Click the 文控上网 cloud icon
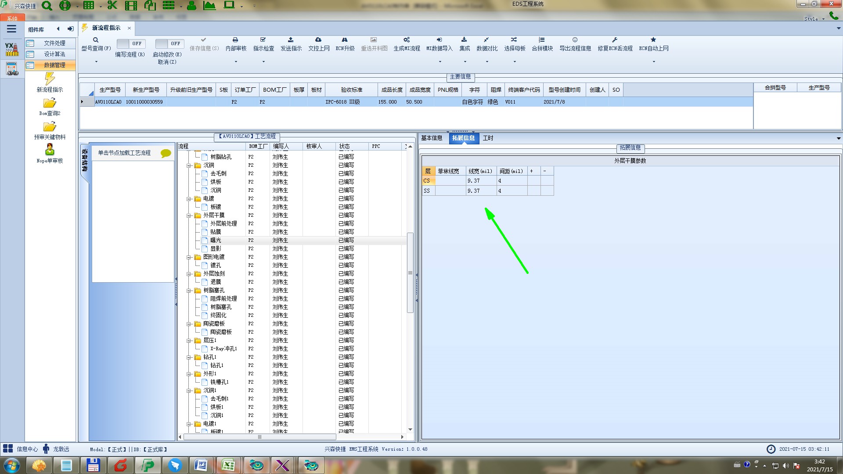This screenshot has height=474, width=843. pos(318,40)
